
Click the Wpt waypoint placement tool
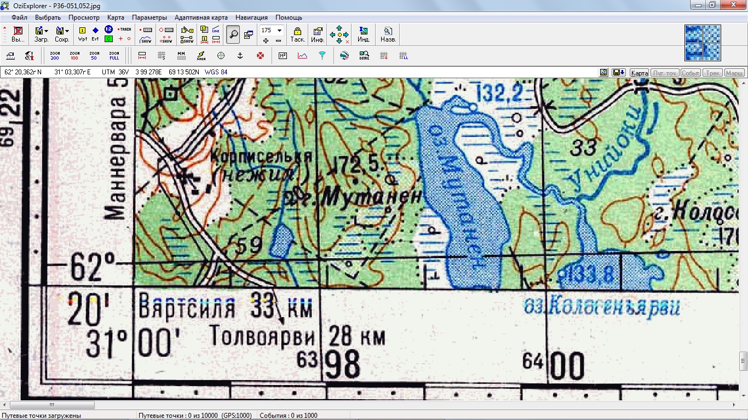83,34
